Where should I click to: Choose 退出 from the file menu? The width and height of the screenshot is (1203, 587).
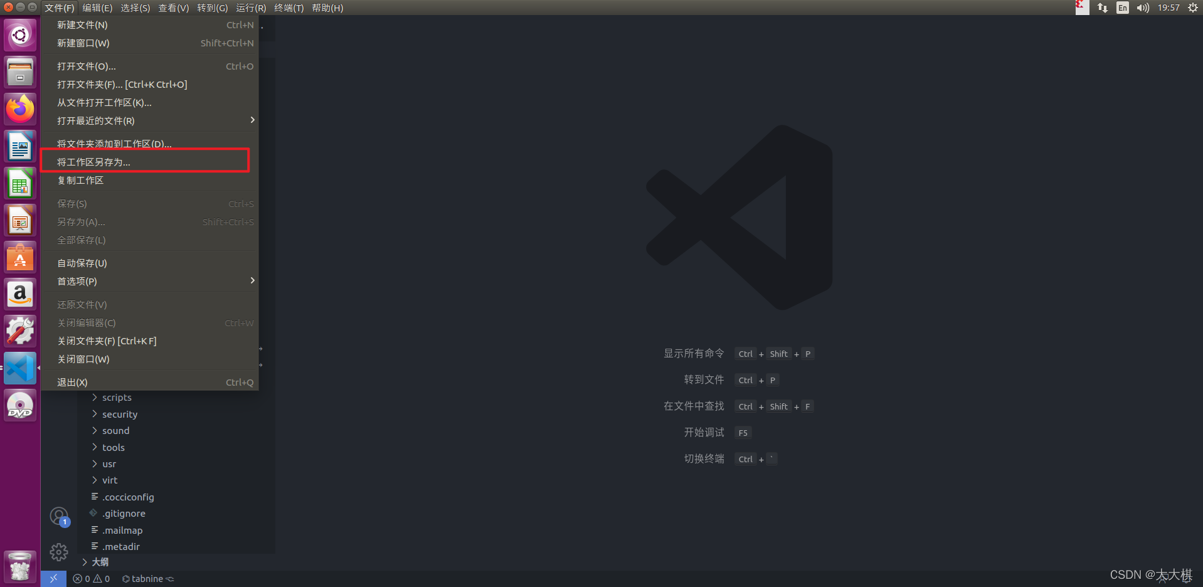pyautogui.click(x=150, y=382)
